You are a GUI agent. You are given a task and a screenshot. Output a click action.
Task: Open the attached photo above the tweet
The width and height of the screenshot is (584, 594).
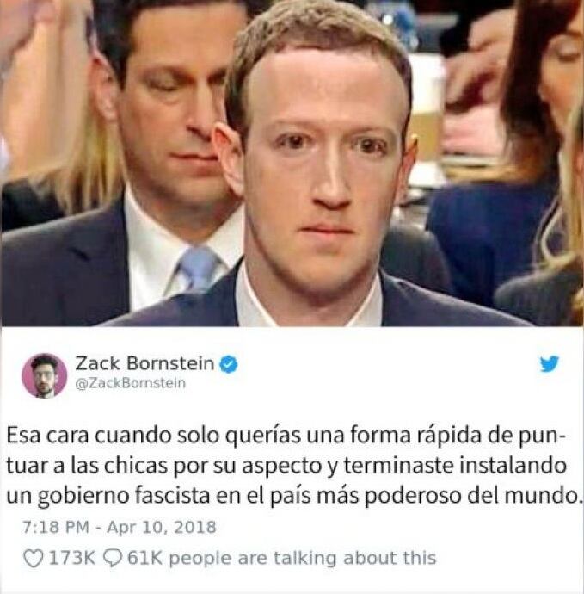(x=292, y=164)
